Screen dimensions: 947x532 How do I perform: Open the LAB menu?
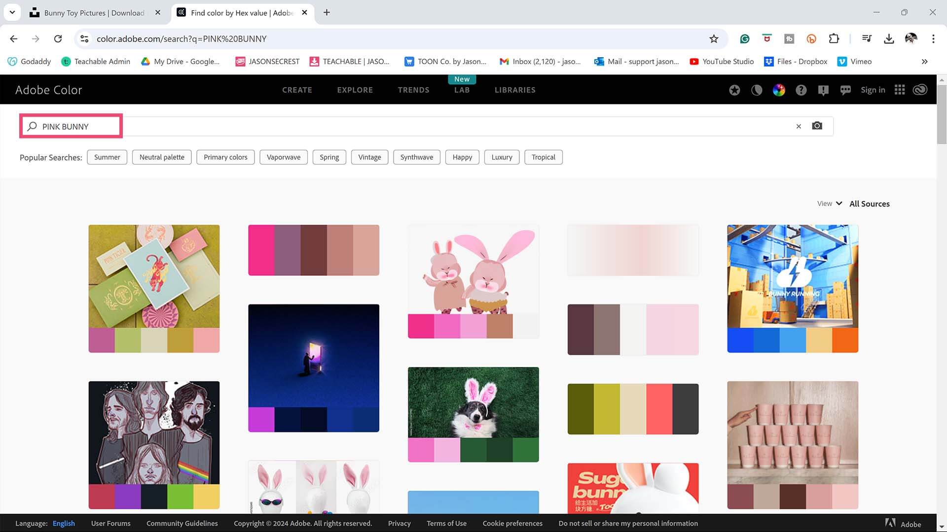point(462,90)
